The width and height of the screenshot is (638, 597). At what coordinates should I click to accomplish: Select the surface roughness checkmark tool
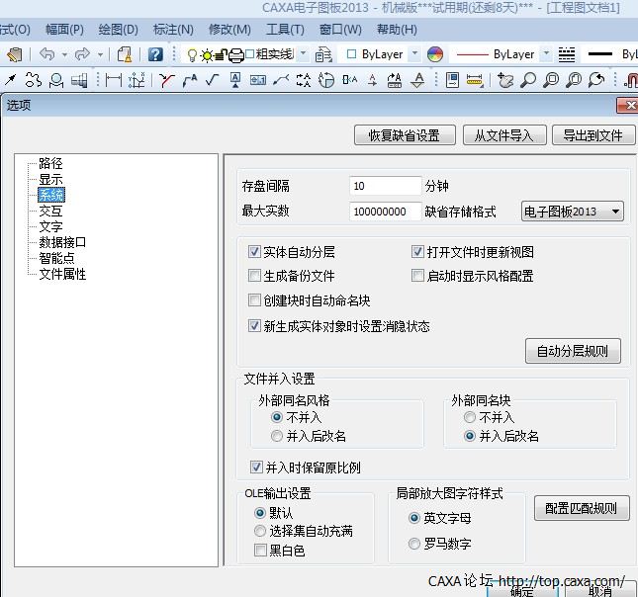[x=211, y=80]
